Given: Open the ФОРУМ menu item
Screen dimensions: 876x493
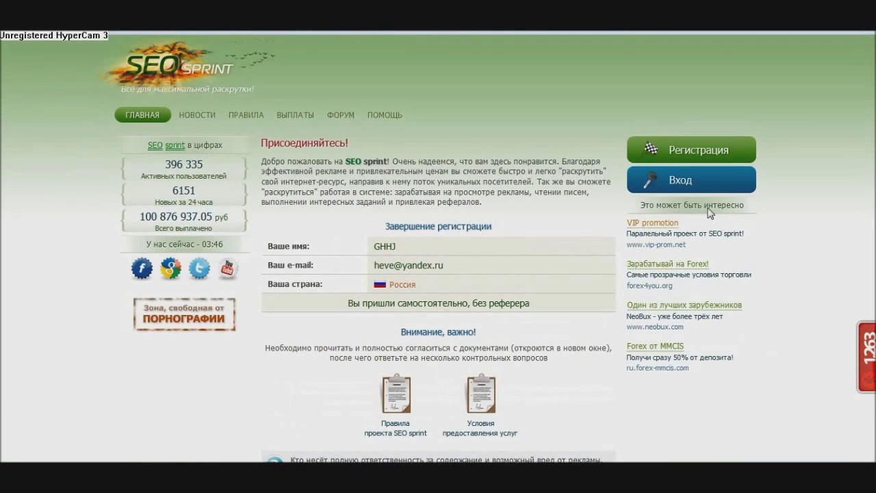Looking at the screenshot, I should 340,115.
